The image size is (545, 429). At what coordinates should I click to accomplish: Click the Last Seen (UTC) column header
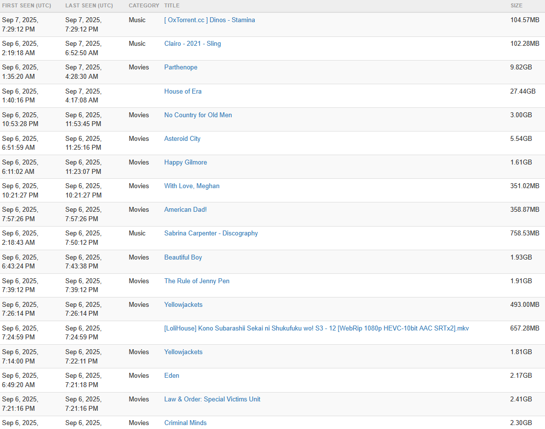pyautogui.click(x=89, y=5)
